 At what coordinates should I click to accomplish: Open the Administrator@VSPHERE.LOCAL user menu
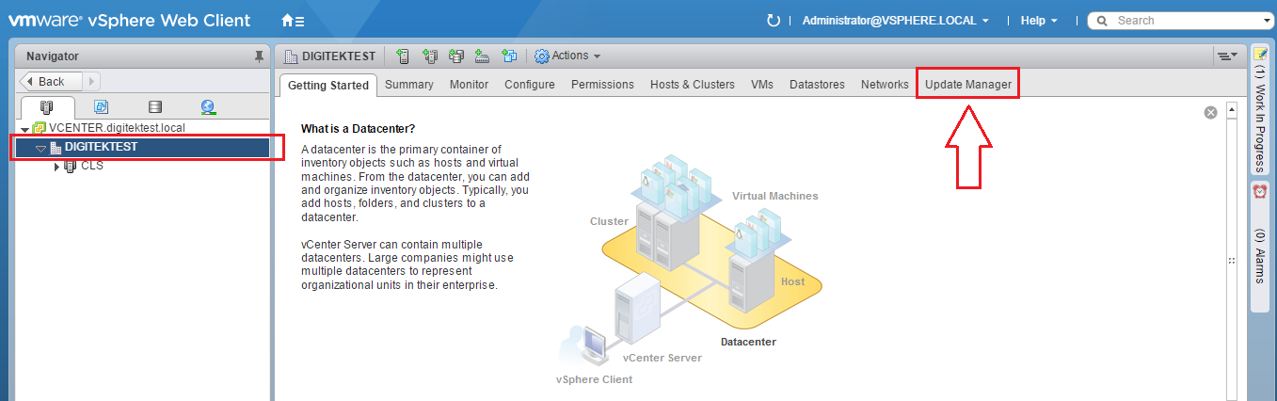coord(896,20)
